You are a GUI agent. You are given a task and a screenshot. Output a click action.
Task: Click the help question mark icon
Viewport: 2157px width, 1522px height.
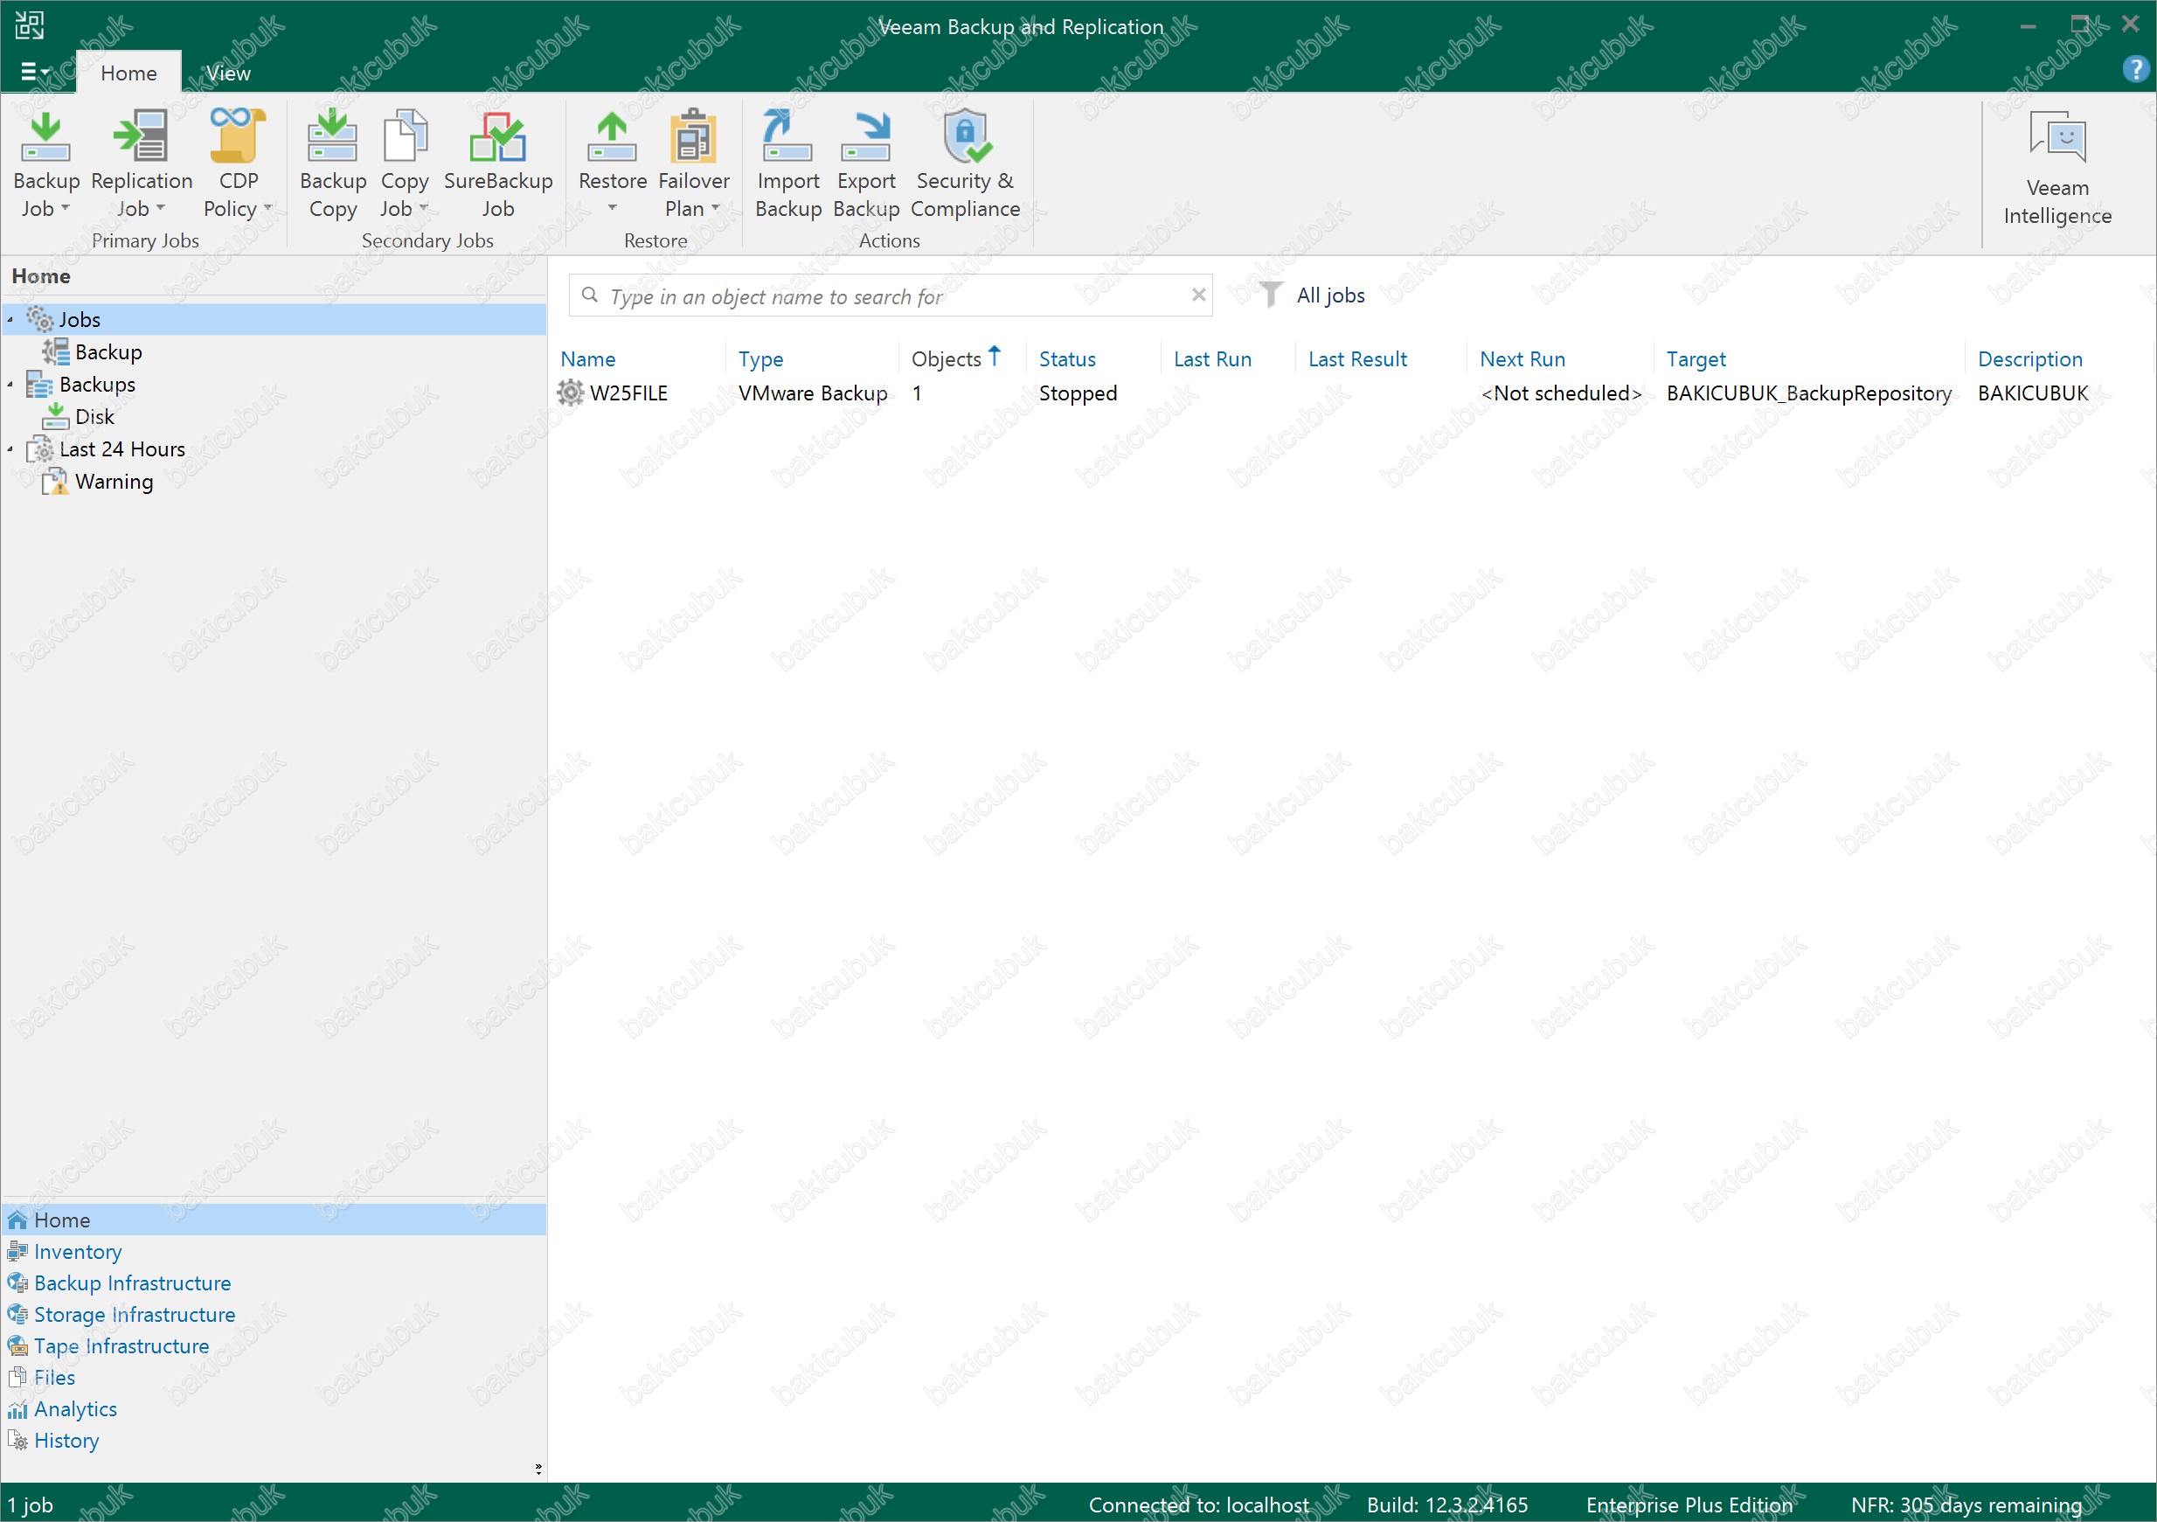(2134, 70)
